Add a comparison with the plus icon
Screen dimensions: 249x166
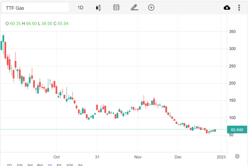click(151, 7)
